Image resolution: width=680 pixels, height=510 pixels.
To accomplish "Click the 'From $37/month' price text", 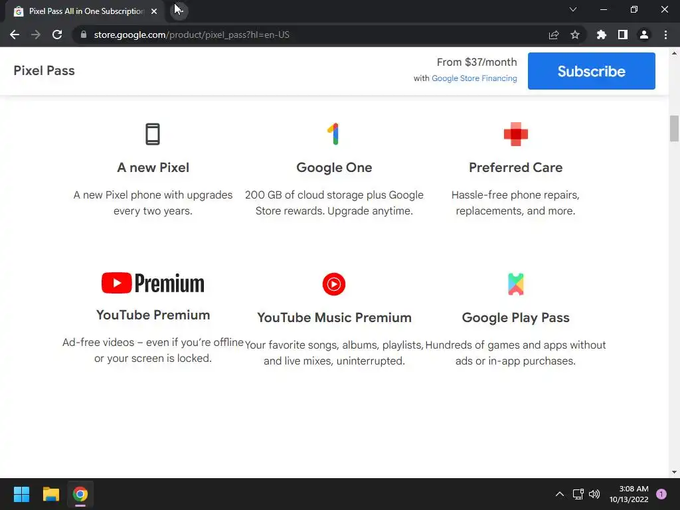I will 477,62.
